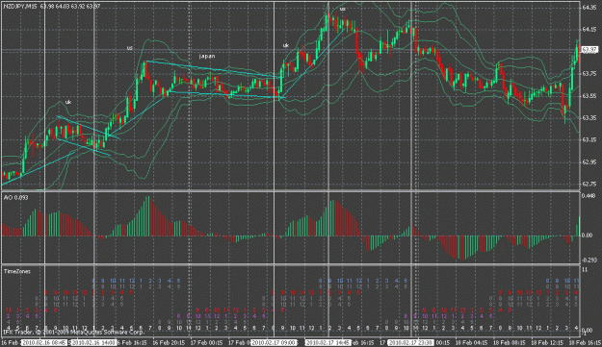
Task: Select the 'uk' label near 63.55 level
Action: coord(68,102)
